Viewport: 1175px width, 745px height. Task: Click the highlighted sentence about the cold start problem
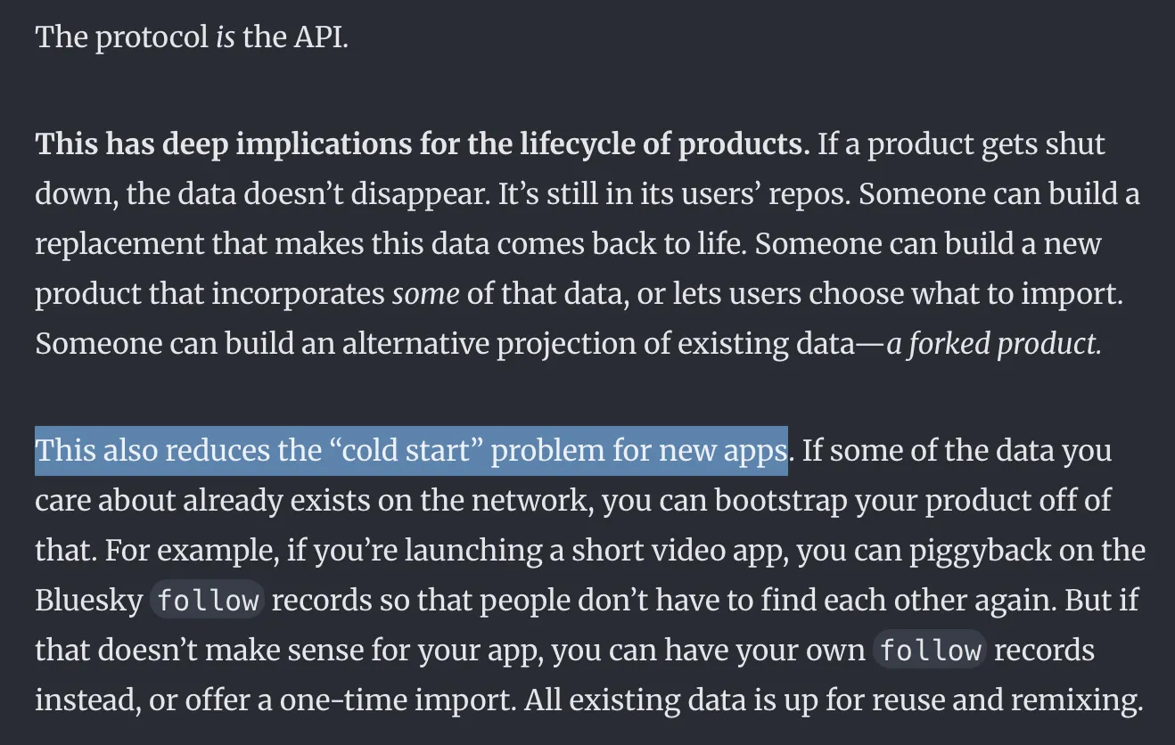click(412, 451)
